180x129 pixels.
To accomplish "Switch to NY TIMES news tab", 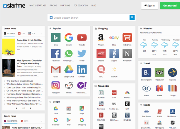I will (x=9, y=33).
